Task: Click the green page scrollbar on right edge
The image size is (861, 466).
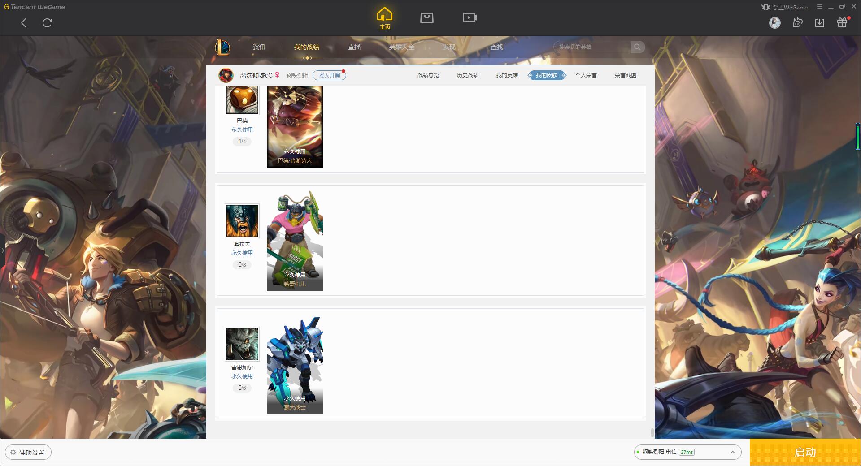Action: point(858,136)
